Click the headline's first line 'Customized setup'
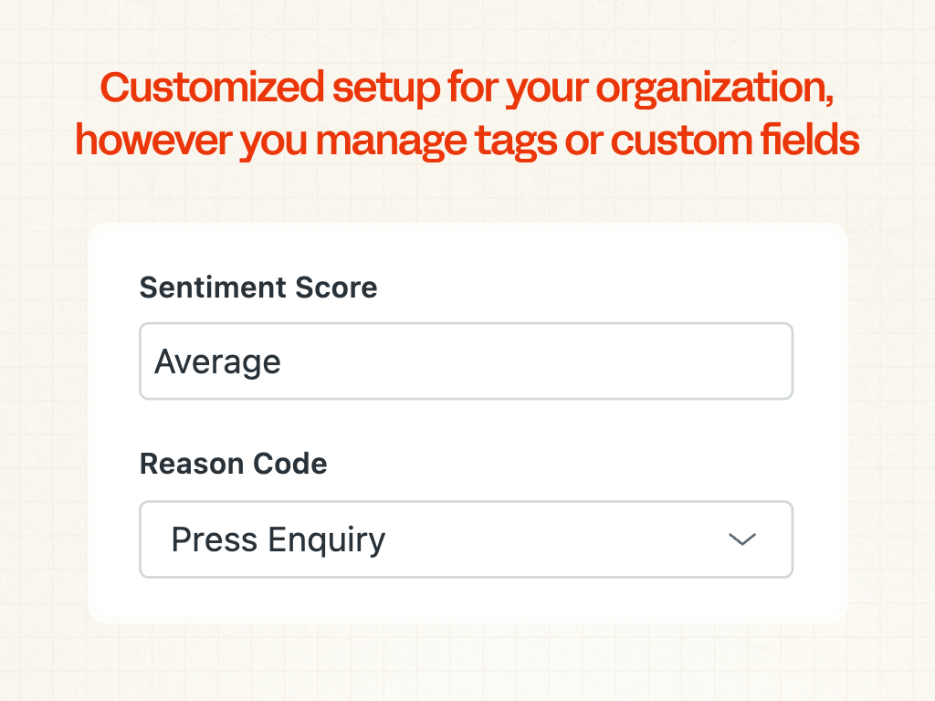 click(x=212, y=89)
